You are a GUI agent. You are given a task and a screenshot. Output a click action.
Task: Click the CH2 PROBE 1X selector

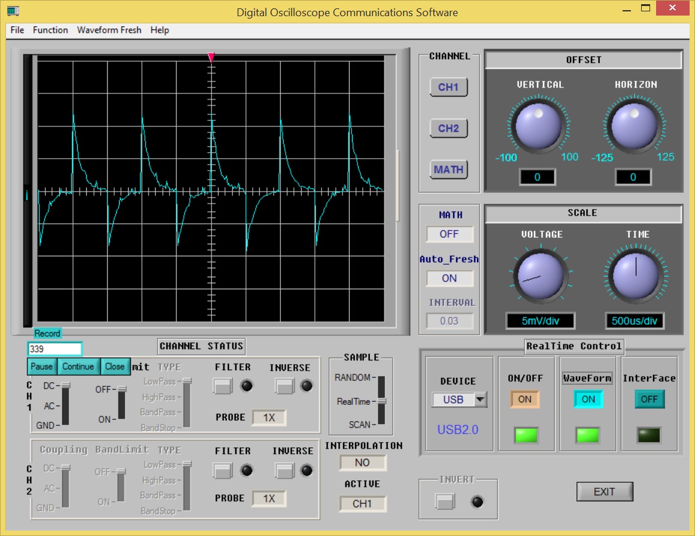click(269, 499)
